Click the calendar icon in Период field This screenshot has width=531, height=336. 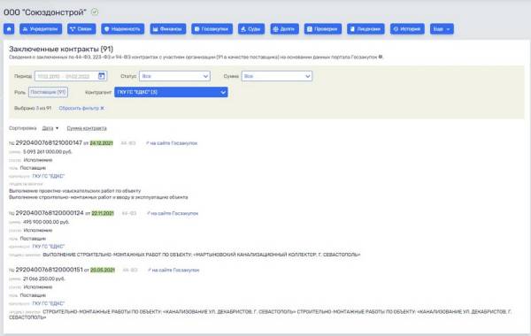pos(101,76)
